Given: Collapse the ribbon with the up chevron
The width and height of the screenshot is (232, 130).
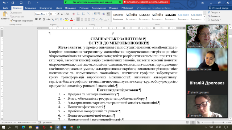Looking at the screenshot, I should pos(229,25).
